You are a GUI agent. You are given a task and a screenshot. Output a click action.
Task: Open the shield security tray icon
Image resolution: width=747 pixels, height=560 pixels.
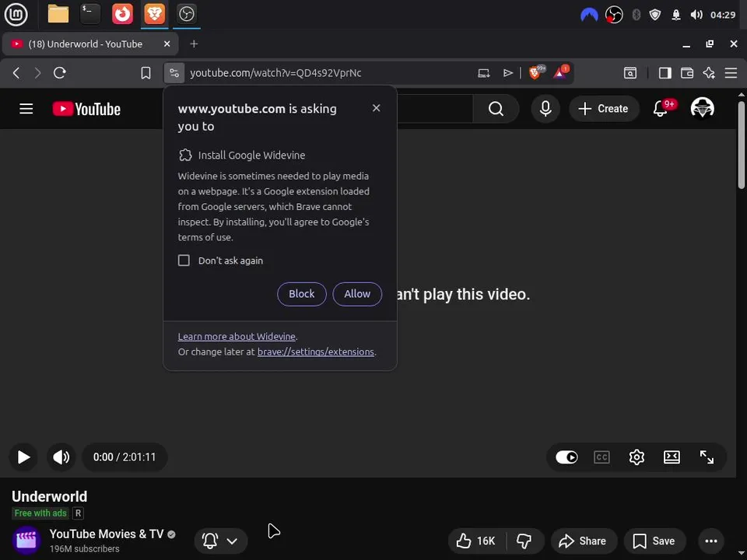pyautogui.click(x=655, y=15)
